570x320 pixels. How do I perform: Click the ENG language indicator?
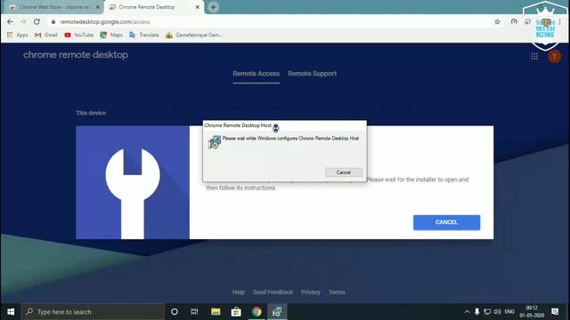[x=509, y=312]
